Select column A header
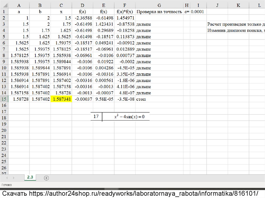This screenshot has width=265, height=198. pyautogui.click(x=19, y=5)
